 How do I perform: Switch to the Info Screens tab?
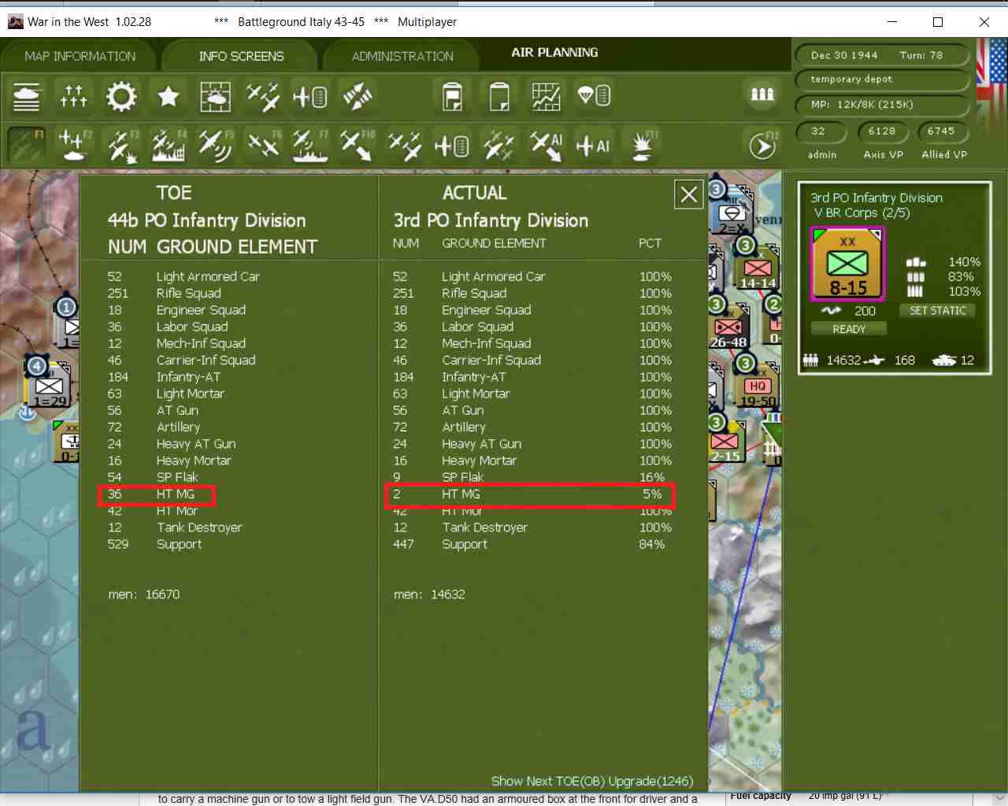[x=241, y=57]
